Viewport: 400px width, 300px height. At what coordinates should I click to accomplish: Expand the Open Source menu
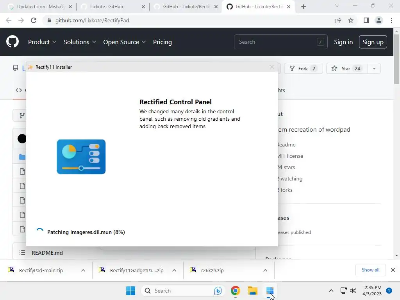(x=125, y=42)
